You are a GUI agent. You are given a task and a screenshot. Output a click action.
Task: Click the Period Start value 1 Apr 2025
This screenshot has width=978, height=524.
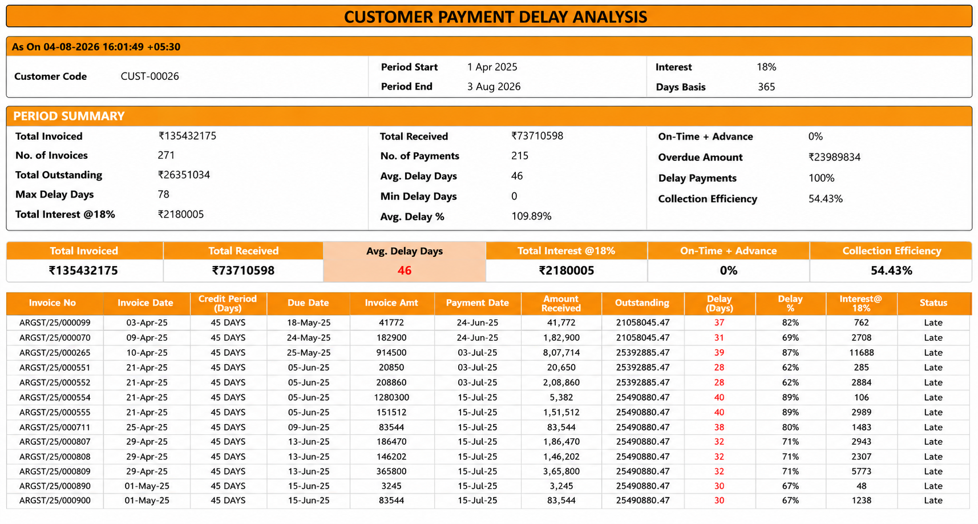tap(492, 67)
